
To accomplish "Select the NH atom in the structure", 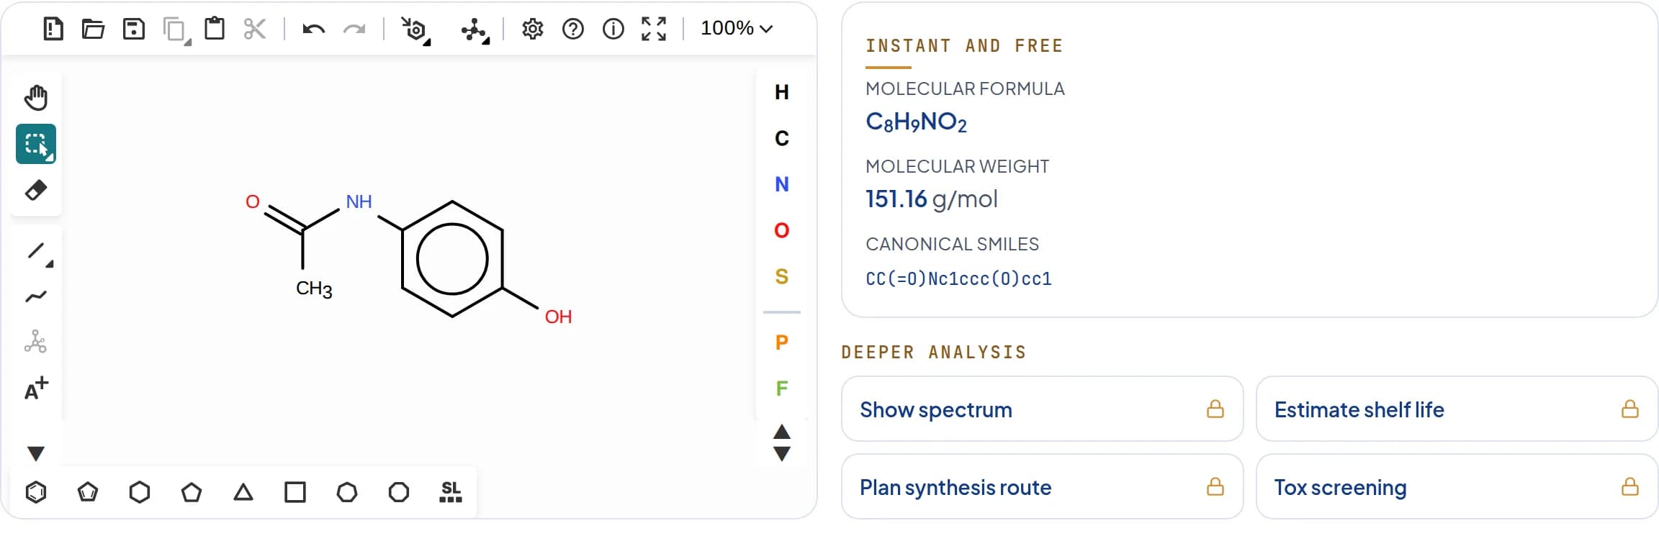I will (359, 201).
